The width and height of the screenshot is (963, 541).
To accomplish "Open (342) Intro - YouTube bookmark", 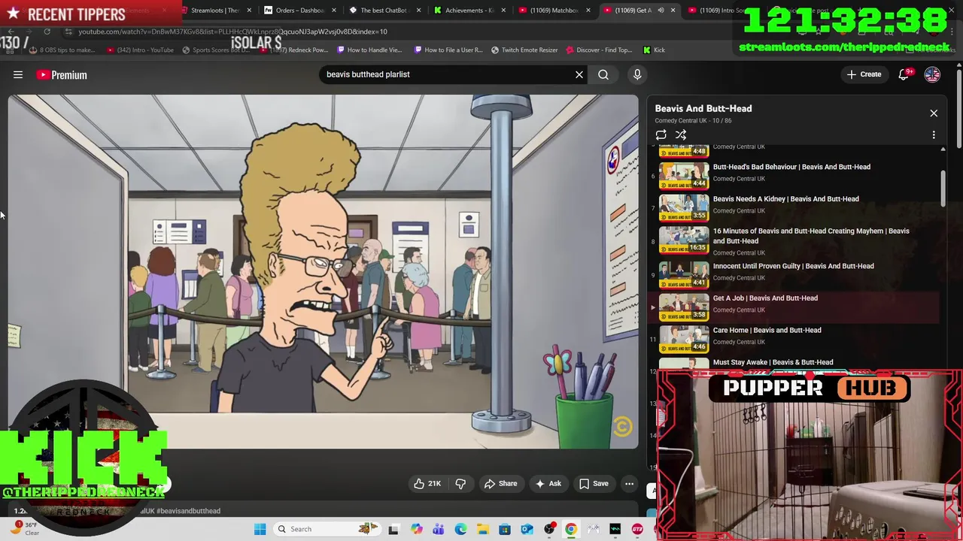I will pyautogui.click(x=140, y=50).
